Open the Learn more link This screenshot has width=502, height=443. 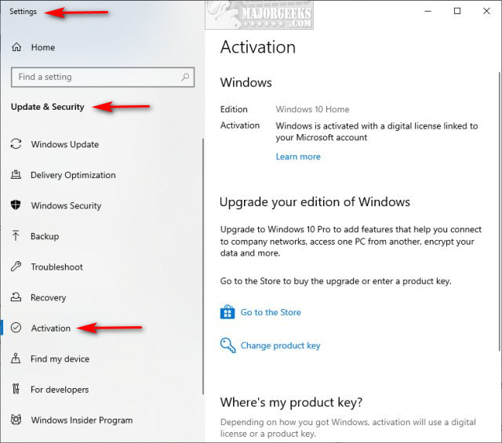tap(298, 157)
